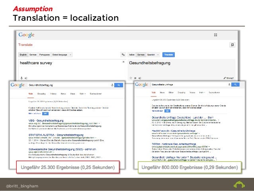254x191 pixels.
Task: Open the phrasebook icon in Translate
Action: [x=233, y=45]
